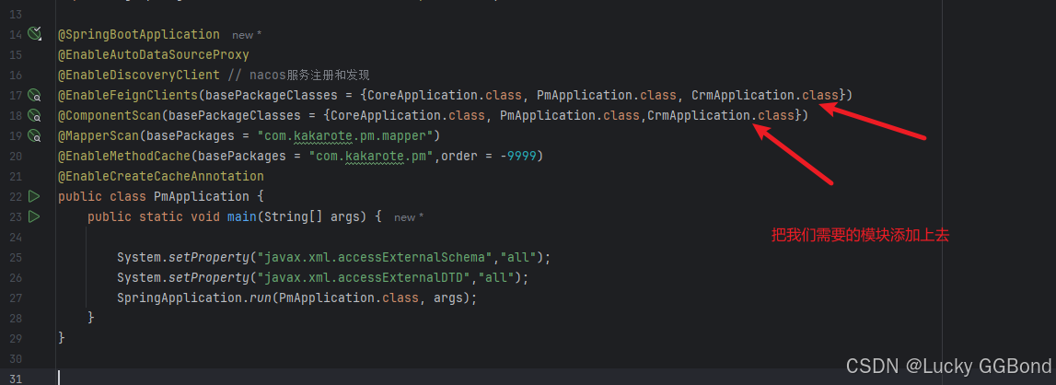This screenshot has height=385, width=1056.
Task: Click the String[] args parameter of main
Action: 312,216
